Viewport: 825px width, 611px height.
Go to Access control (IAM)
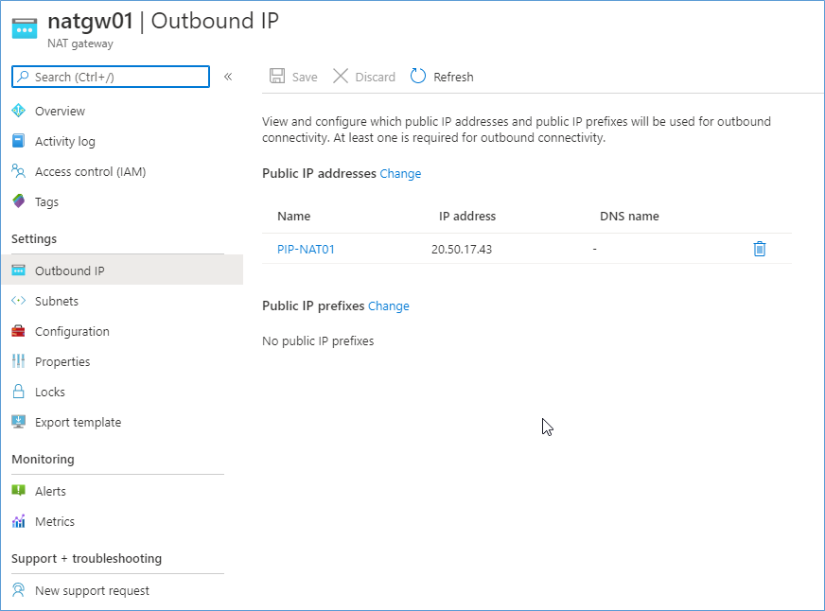pos(90,172)
